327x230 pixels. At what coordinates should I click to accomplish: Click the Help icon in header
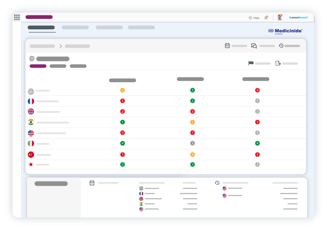[x=250, y=18]
